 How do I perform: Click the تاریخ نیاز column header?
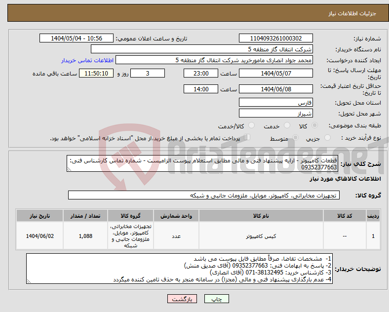tap(39, 216)
